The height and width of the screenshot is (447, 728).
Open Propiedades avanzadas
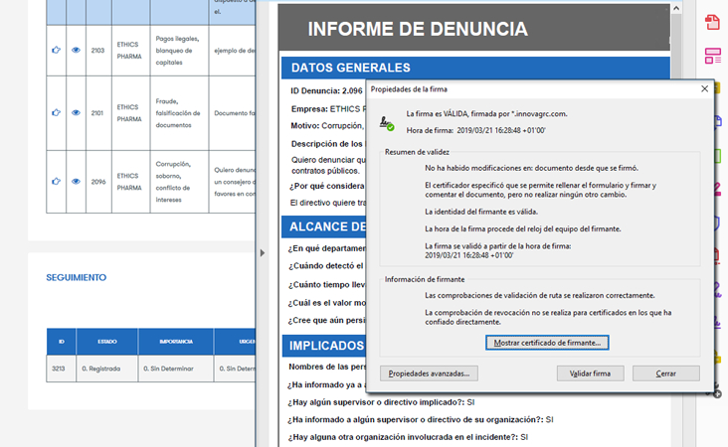click(430, 373)
